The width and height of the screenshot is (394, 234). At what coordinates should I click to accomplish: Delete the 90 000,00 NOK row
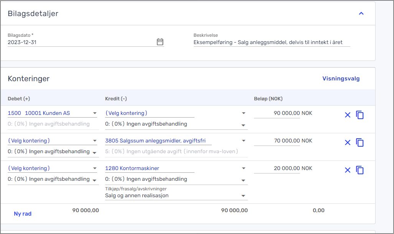click(x=348, y=115)
